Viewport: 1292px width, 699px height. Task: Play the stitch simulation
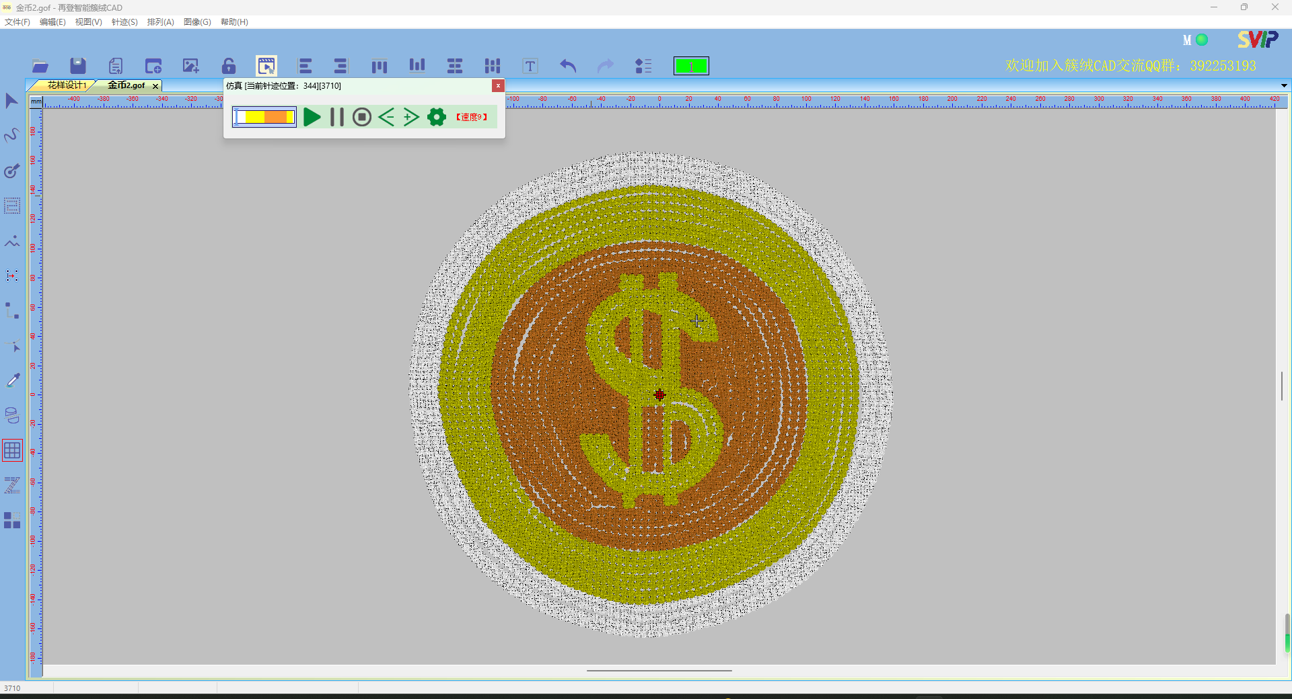coord(312,117)
